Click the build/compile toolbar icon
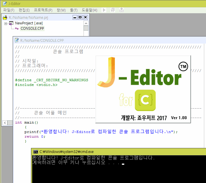Image resolution: width=206 pixels, height=183 pixels. pyautogui.click(x=112, y=10)
